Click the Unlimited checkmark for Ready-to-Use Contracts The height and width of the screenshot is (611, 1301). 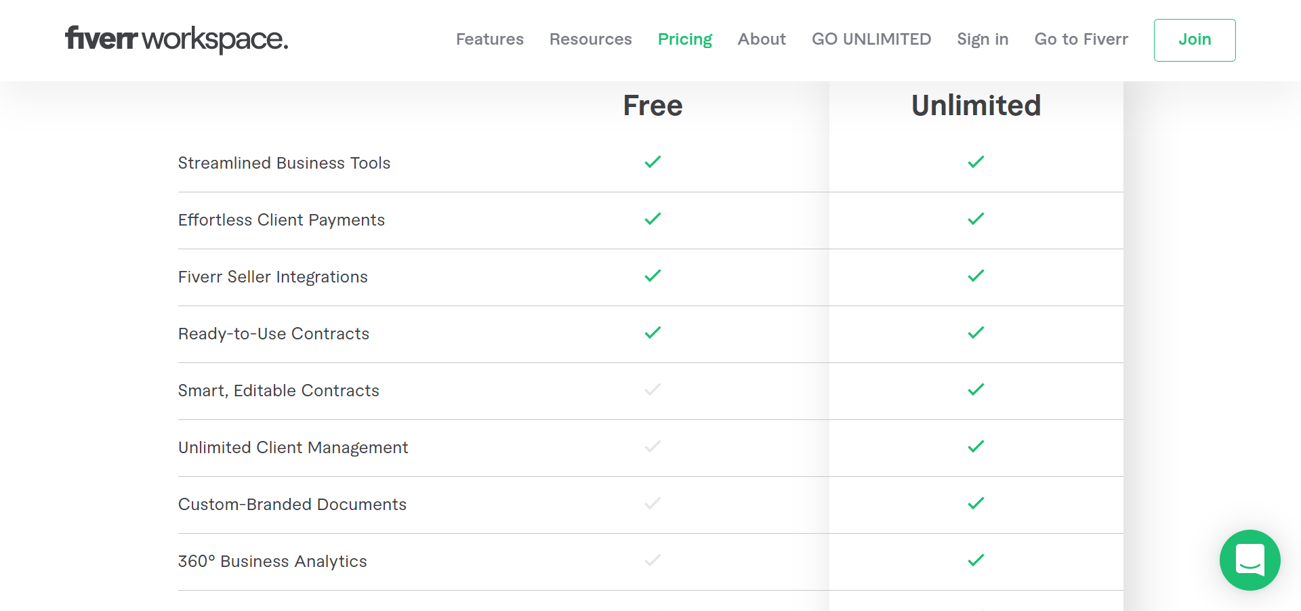click(976, 333)
